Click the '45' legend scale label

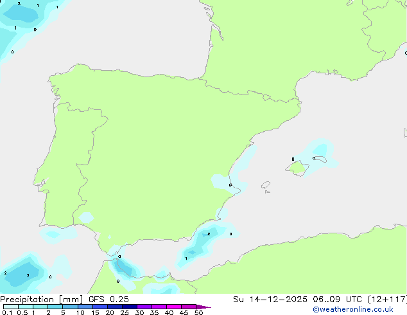(184, 312)
